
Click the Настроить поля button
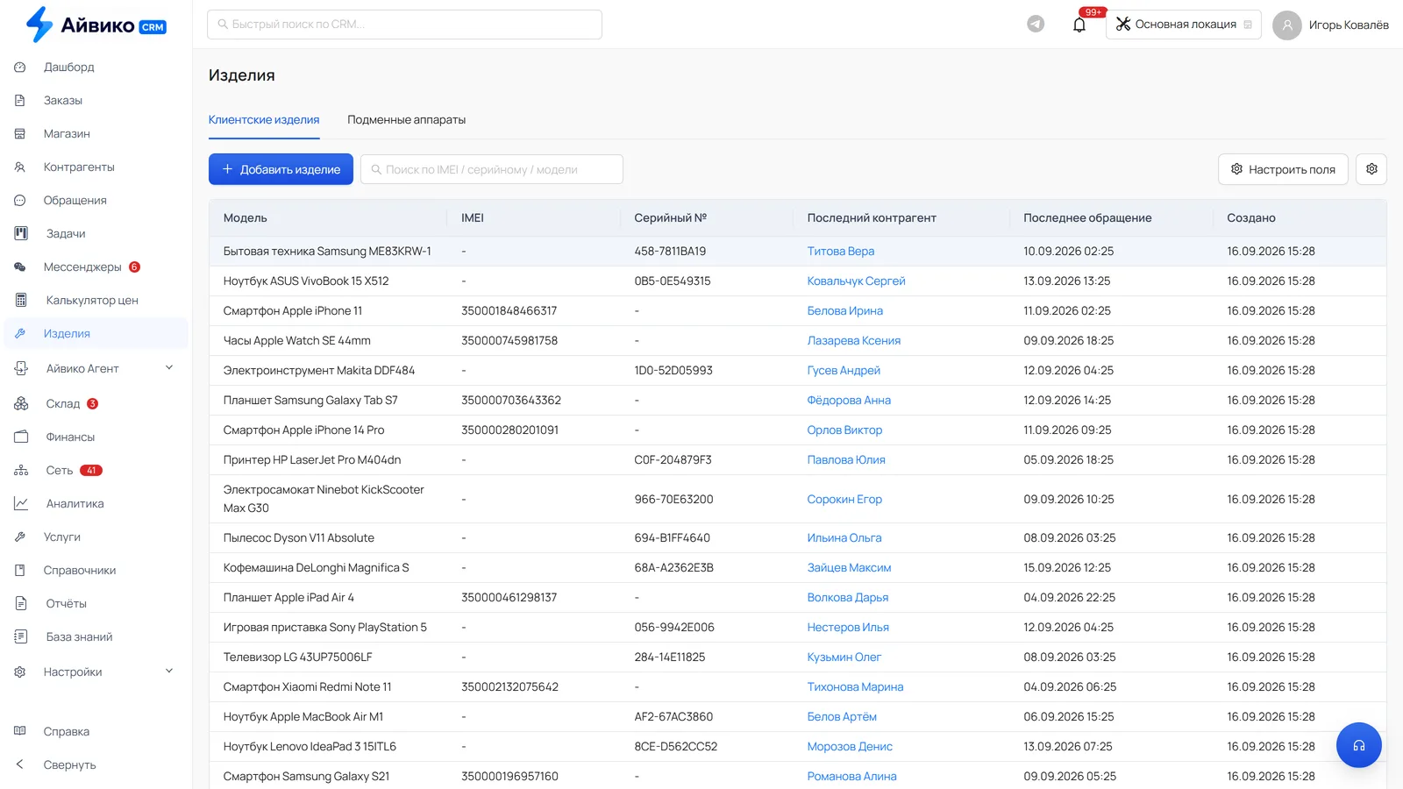click(x=1283, y=169)
